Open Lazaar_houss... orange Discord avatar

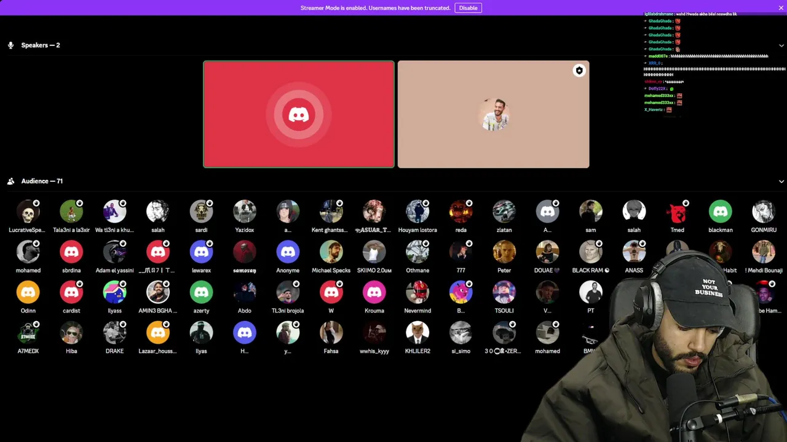pyautogui.click(x=158, y=333)
